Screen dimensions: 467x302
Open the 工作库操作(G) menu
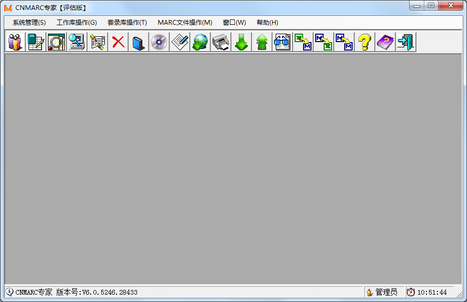(x=76, y=23)
